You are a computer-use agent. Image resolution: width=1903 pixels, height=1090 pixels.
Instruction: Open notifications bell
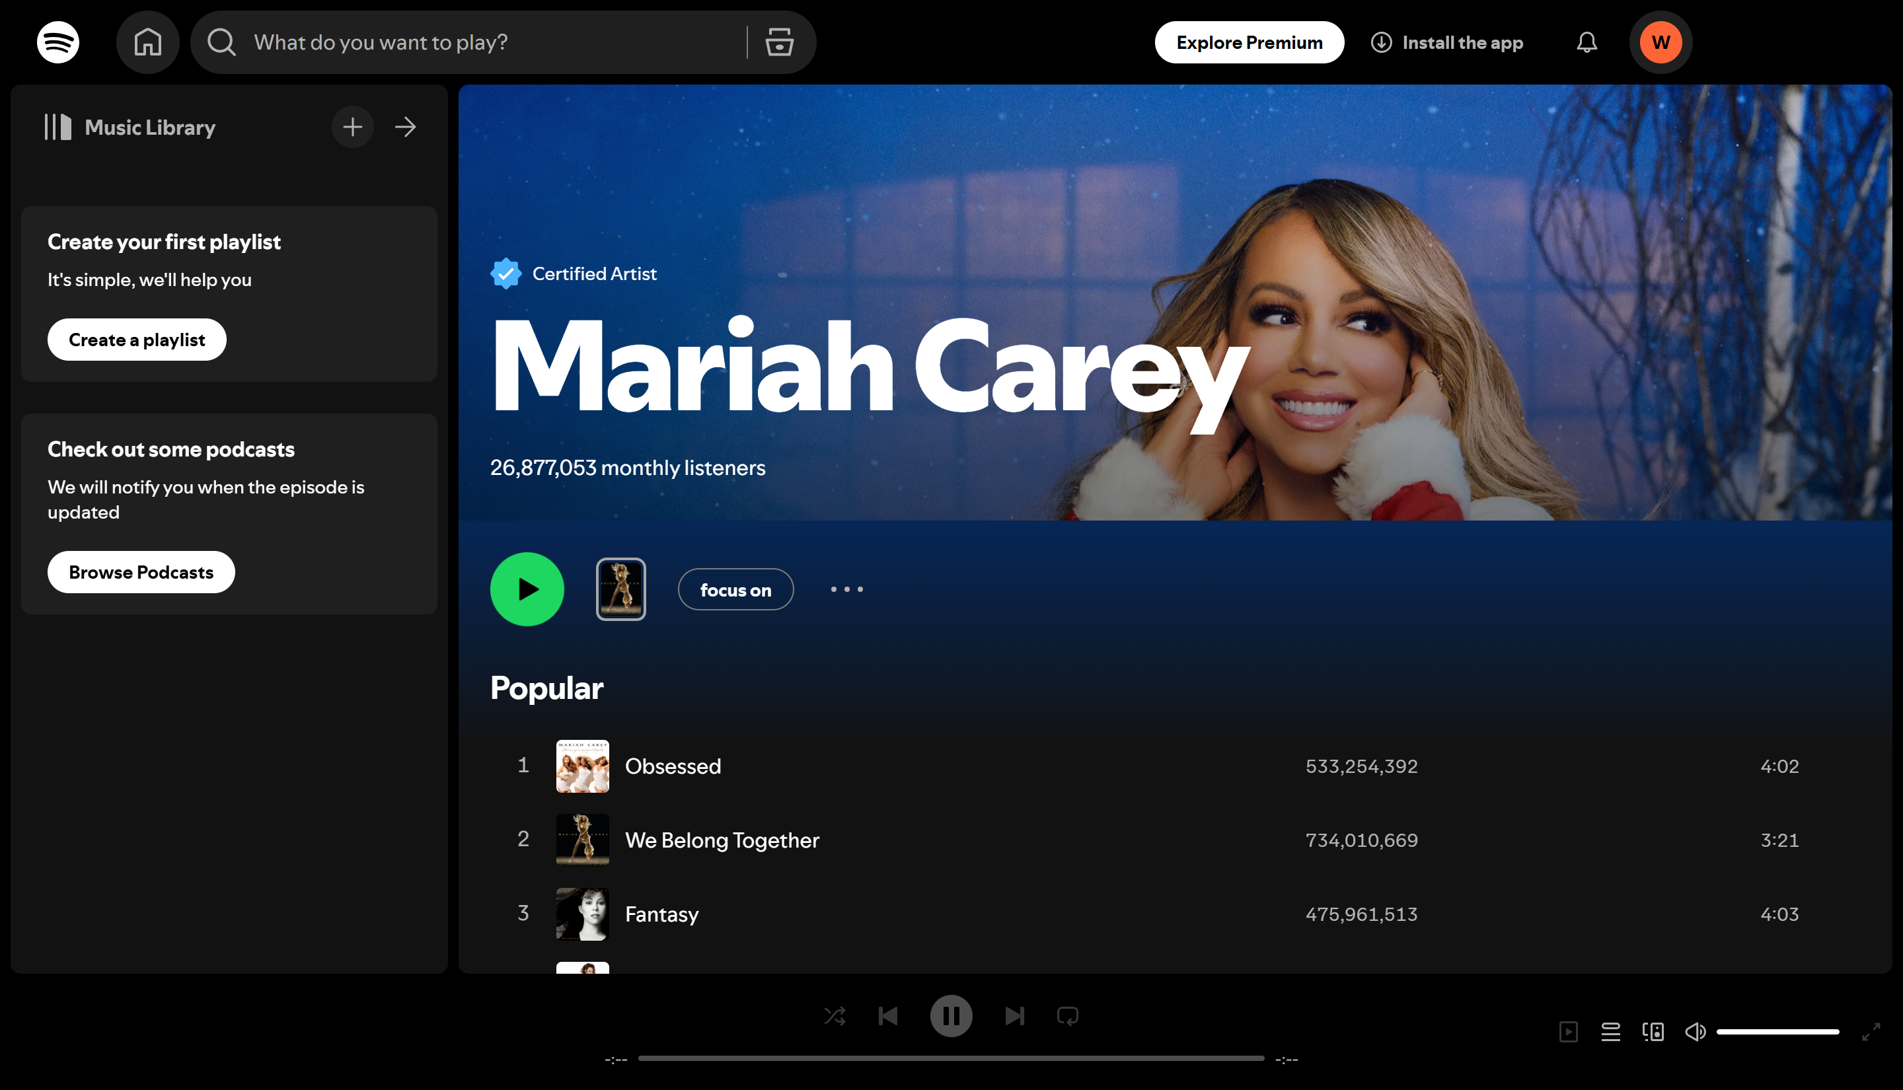[x=1586, y=42]
